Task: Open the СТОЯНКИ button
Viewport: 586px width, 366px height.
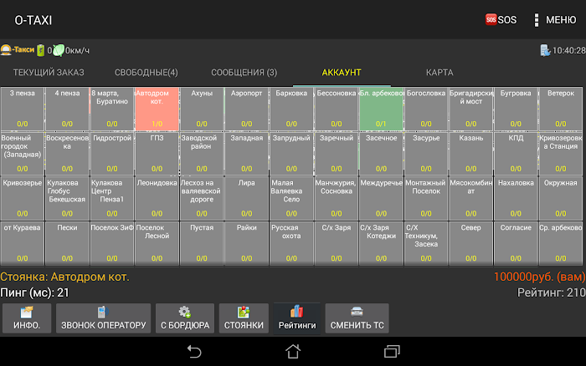Action: click(244, 318)
